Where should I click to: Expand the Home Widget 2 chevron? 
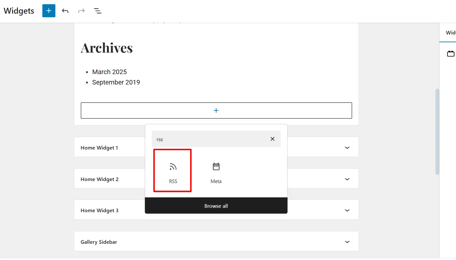[347, 179]
